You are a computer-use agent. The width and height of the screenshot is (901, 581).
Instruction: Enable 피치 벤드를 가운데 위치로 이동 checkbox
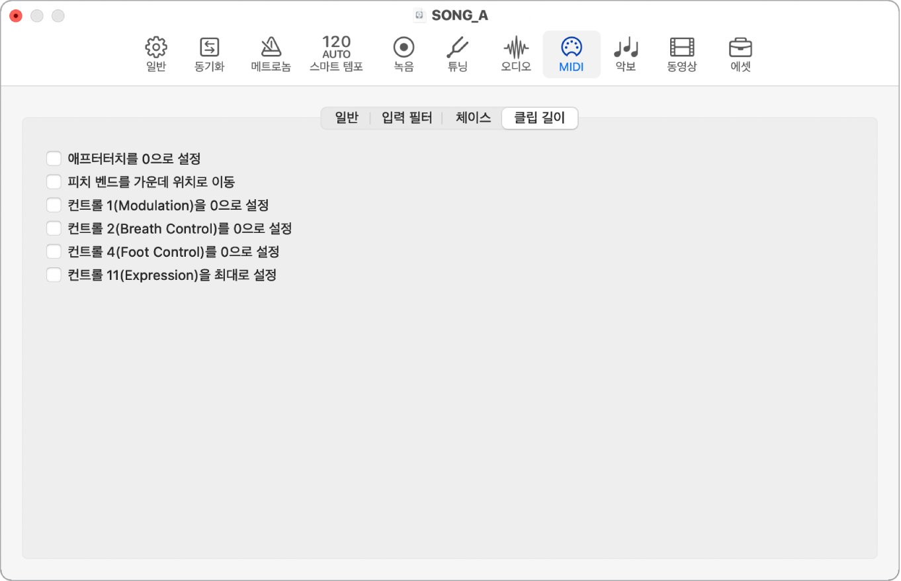(54, 182)
